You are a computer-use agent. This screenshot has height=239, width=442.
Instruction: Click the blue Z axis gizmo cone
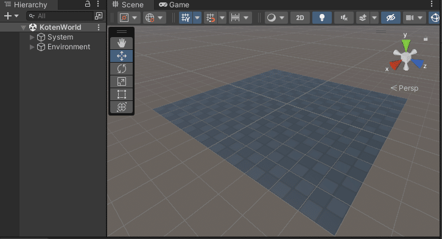[x=417, y=64]
